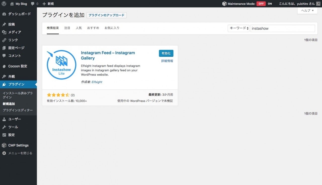The width and height of the screenshot is (322, 185).
Task: Click the upper 1個の項目 item count
Action: [x=311, y=40]
